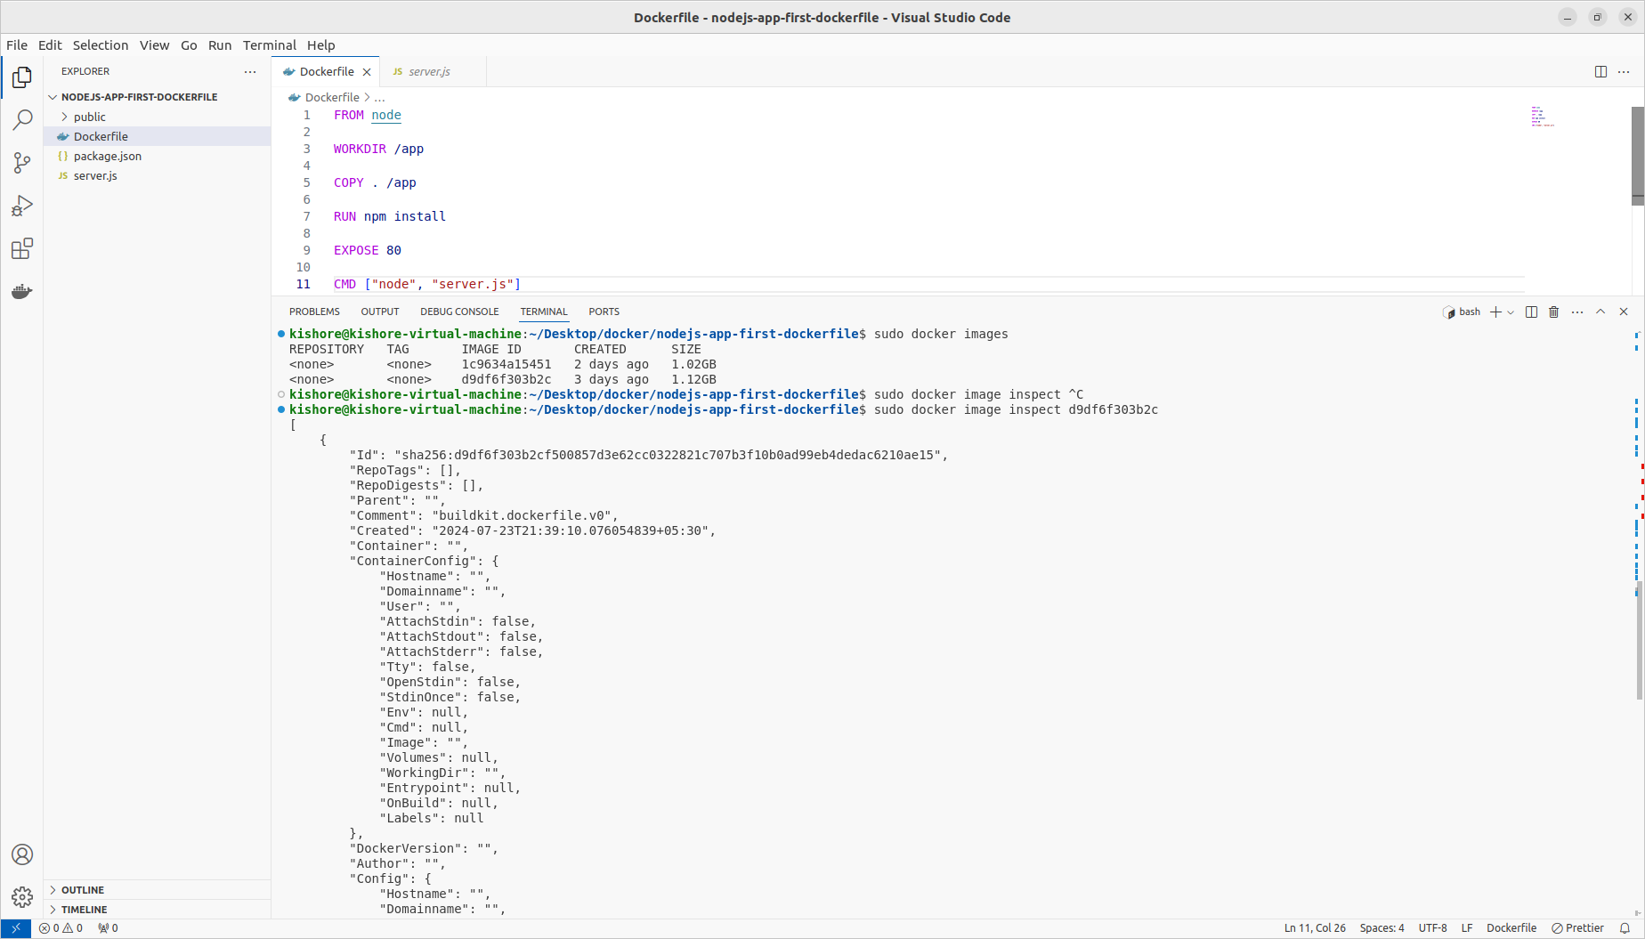Screen dimensions: 1645x939
Task: Open the Source Control view
Action: [x=22, y=162]
